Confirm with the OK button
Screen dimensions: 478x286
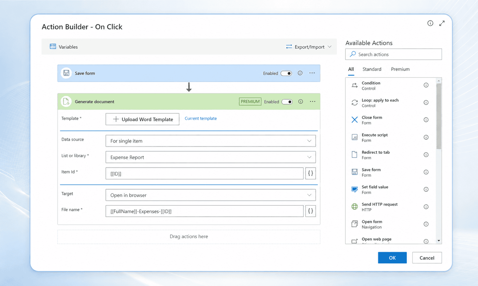pyautogui.click(x=392, y=258)
